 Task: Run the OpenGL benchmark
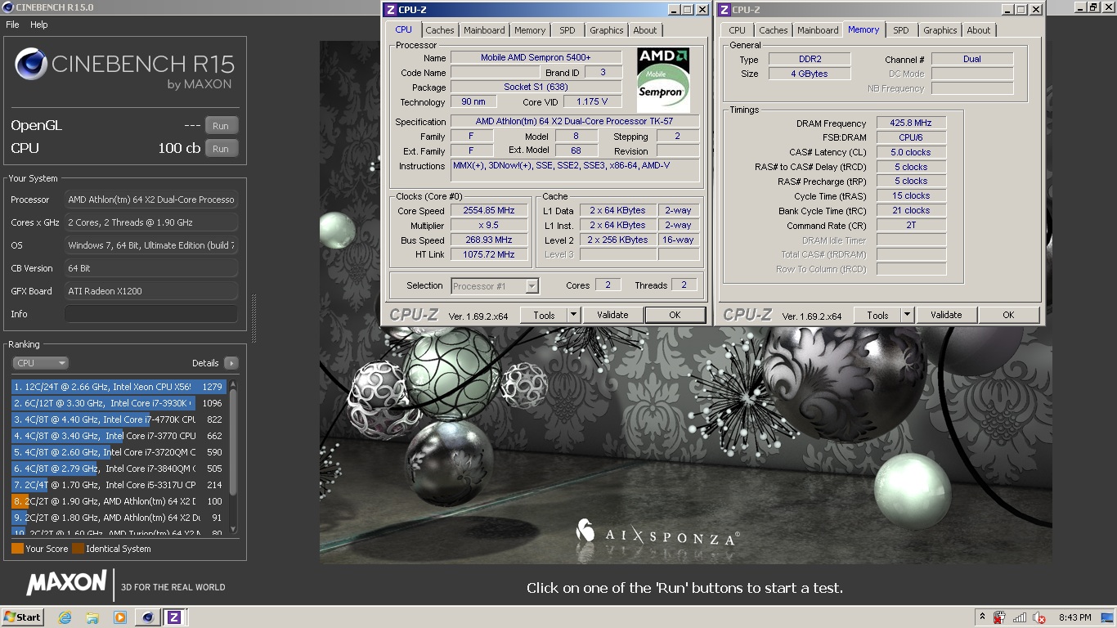click(x=221, y=126)
